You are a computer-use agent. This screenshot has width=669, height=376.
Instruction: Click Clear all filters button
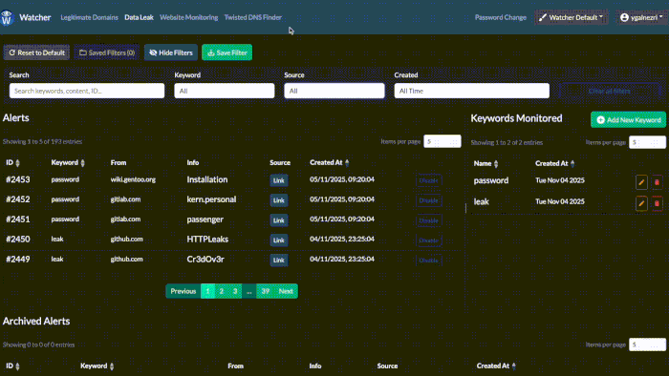610,91
